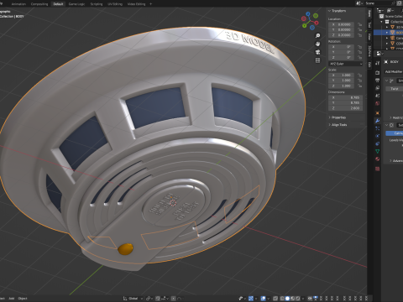Expand the BODY object row in outliner
The image size is (403, 302).
[x=387, y=33]
